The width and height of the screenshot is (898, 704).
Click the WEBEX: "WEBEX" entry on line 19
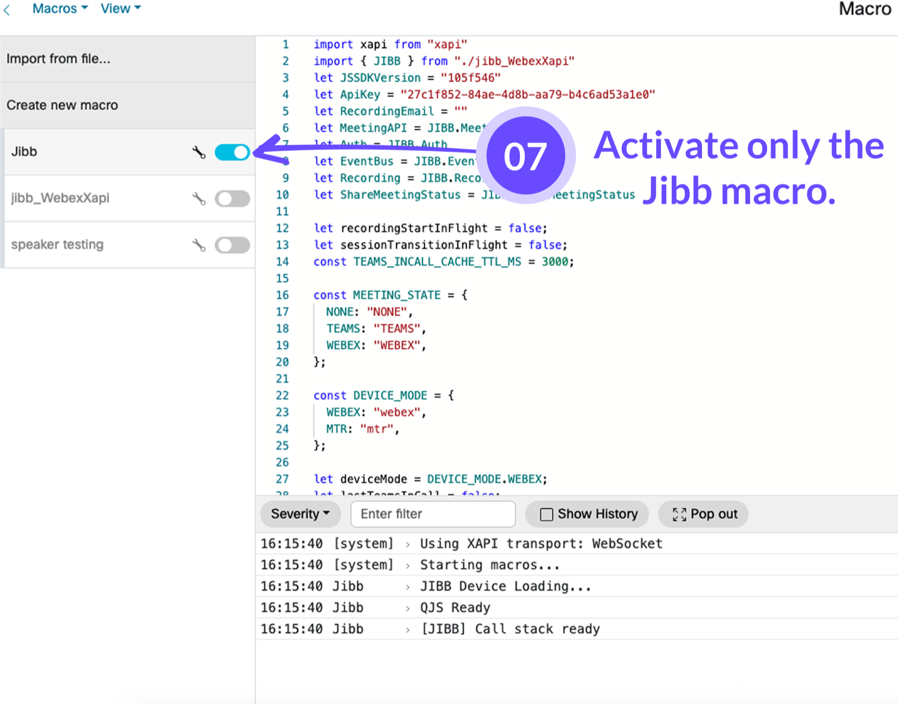click(x=376, y=346)
